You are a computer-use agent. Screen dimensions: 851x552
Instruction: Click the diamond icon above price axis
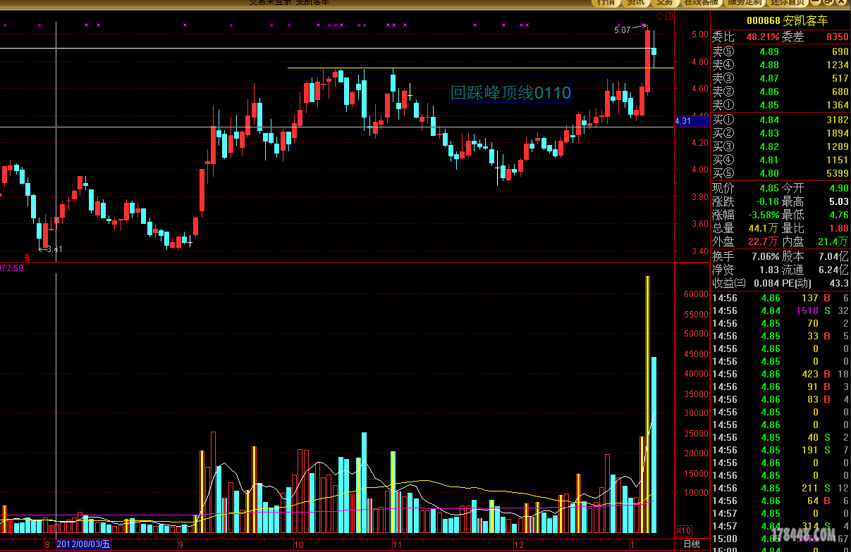(x=659, y=15)
